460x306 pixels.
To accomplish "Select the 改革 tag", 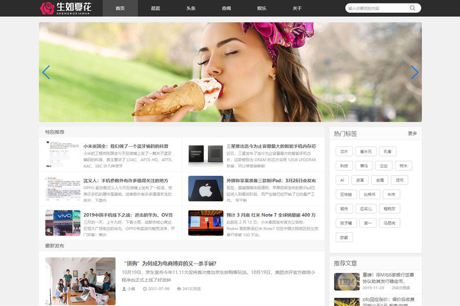I will click(360, 180).
